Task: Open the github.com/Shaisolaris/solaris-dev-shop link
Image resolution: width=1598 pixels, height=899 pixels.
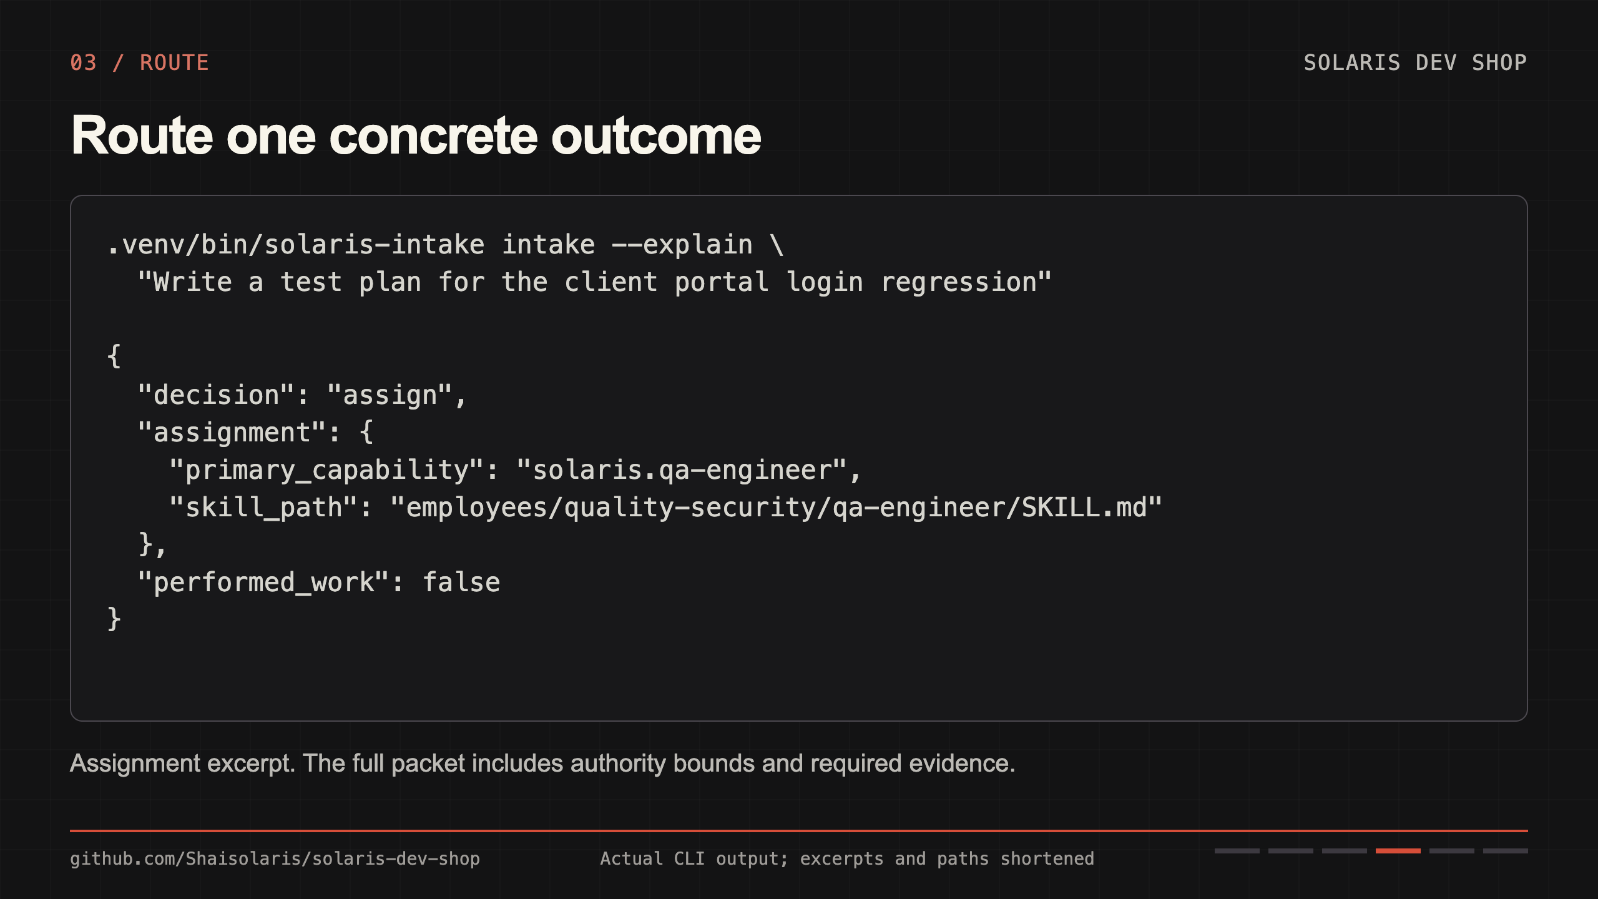Action: [275, 859]
